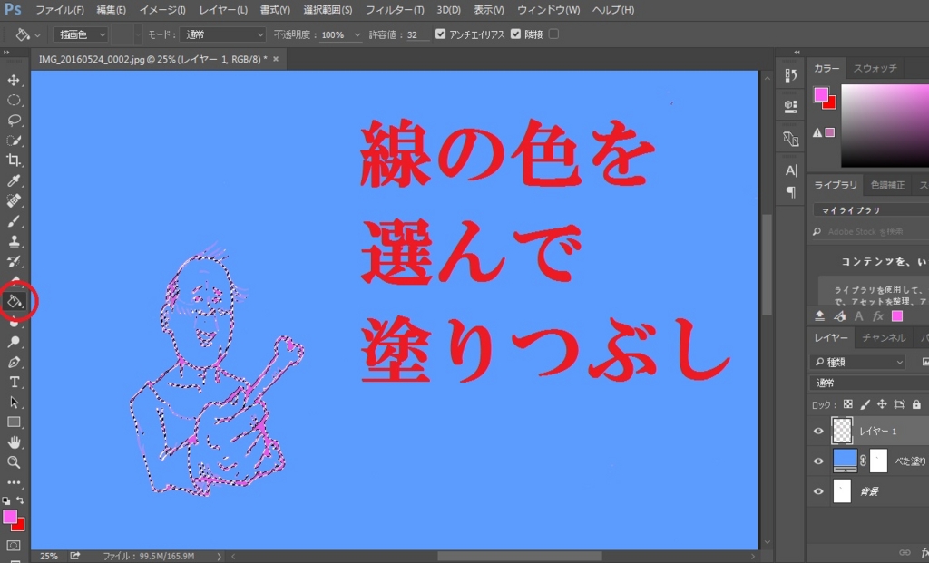Viewport: 929px width, 563px height.
Task: Select the Paint Bucket tool circled in red
Action: coord(15,302)
